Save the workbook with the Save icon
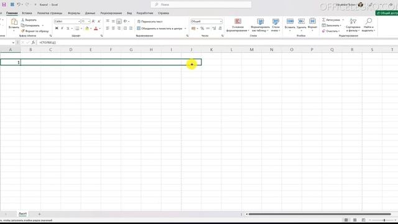This screenshot has width=398, height=224. pyautogui.click(x=4, y=4)
